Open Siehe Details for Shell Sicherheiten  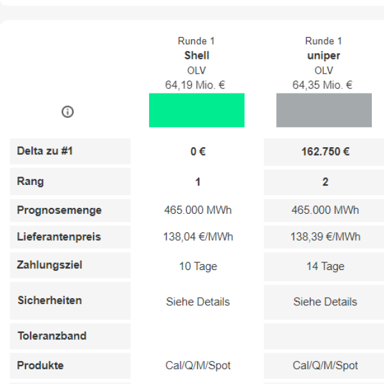(x=198, y=301)
